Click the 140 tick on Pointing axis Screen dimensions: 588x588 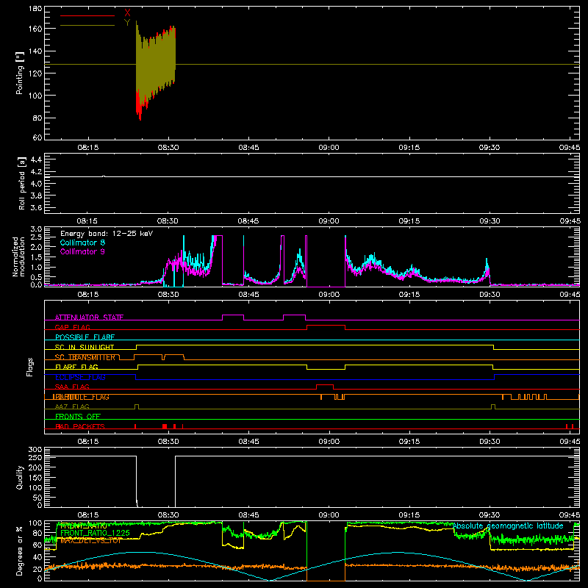tap(35, 51)
